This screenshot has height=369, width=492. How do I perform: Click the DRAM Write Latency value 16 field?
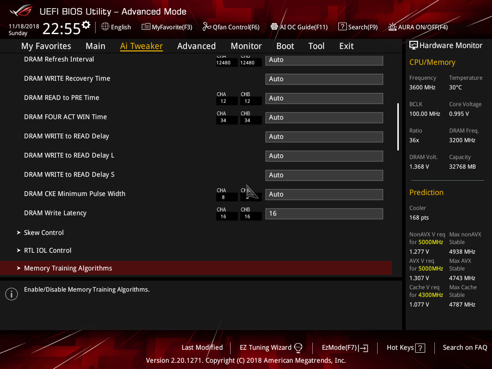(324, 214)
